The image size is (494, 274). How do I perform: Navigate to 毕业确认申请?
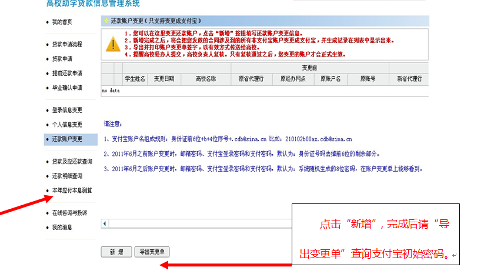click(67, 88)
